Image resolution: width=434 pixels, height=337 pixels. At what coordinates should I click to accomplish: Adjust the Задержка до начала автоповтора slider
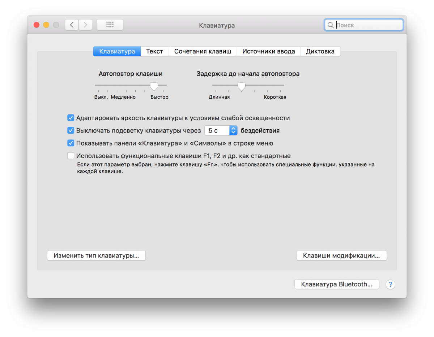pyautogui.click(x=242, y=86)
